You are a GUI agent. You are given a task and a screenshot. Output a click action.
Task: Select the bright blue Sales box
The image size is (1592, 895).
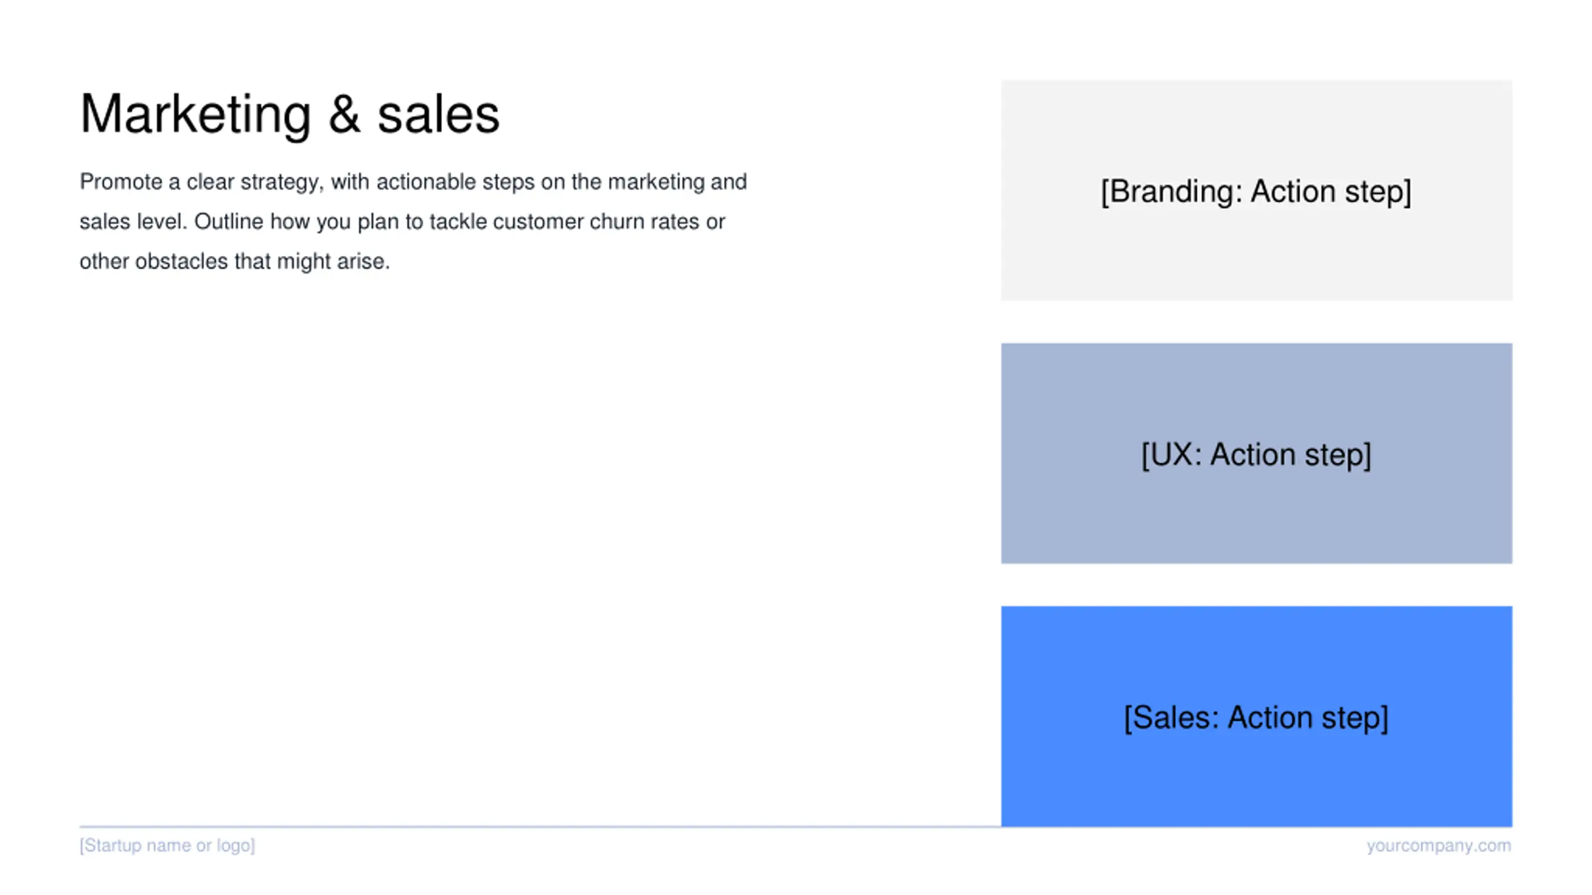[1256, 717]
